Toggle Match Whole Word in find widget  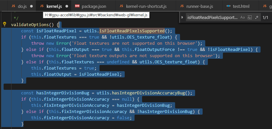coord(250,17)
